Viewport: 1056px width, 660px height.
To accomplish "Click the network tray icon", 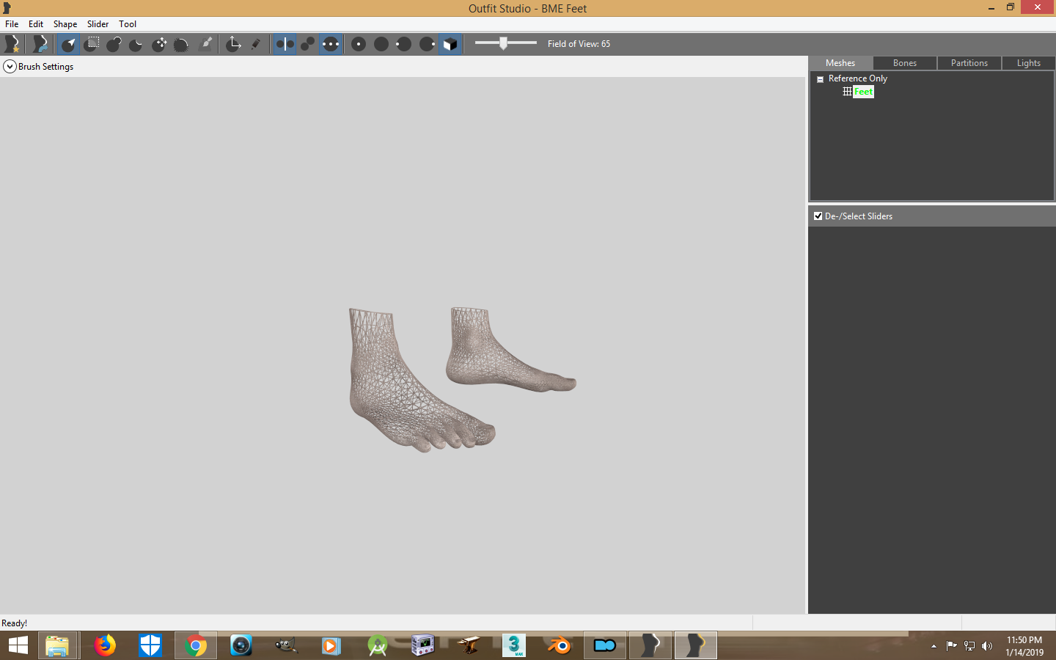I will click(969, 646).
